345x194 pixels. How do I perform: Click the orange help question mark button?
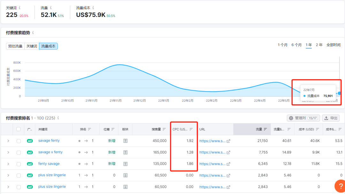coord(339,186)
